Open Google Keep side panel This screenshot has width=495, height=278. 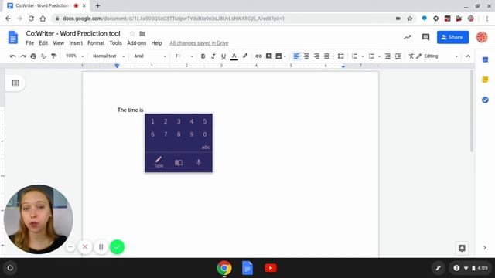pyautogui.click(x=485, y=80)
